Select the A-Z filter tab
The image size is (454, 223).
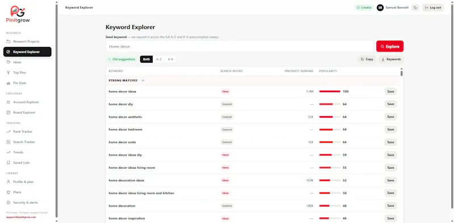coord(159,59)
